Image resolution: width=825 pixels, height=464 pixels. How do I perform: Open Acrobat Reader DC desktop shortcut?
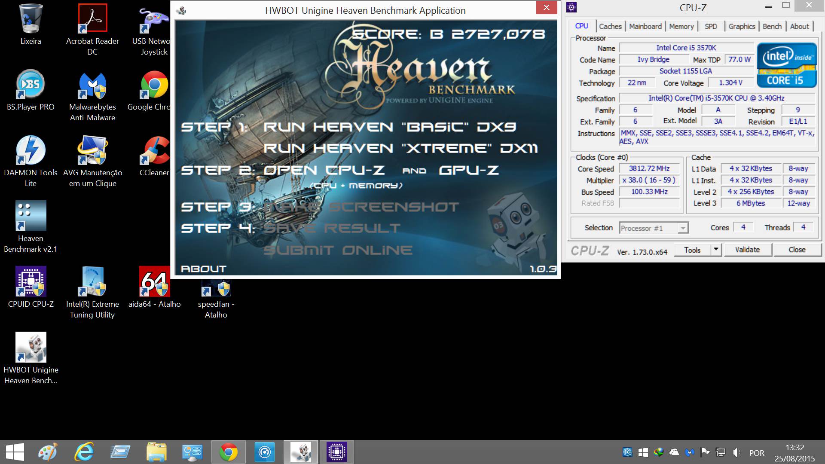pyautogui.click(x=92, y=29)
